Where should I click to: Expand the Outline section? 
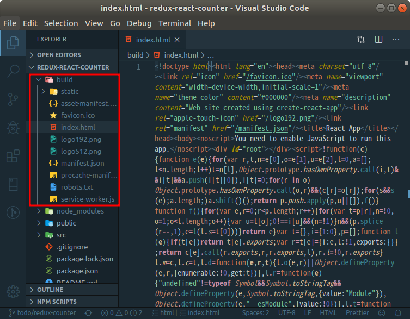(x=72, y=290)
